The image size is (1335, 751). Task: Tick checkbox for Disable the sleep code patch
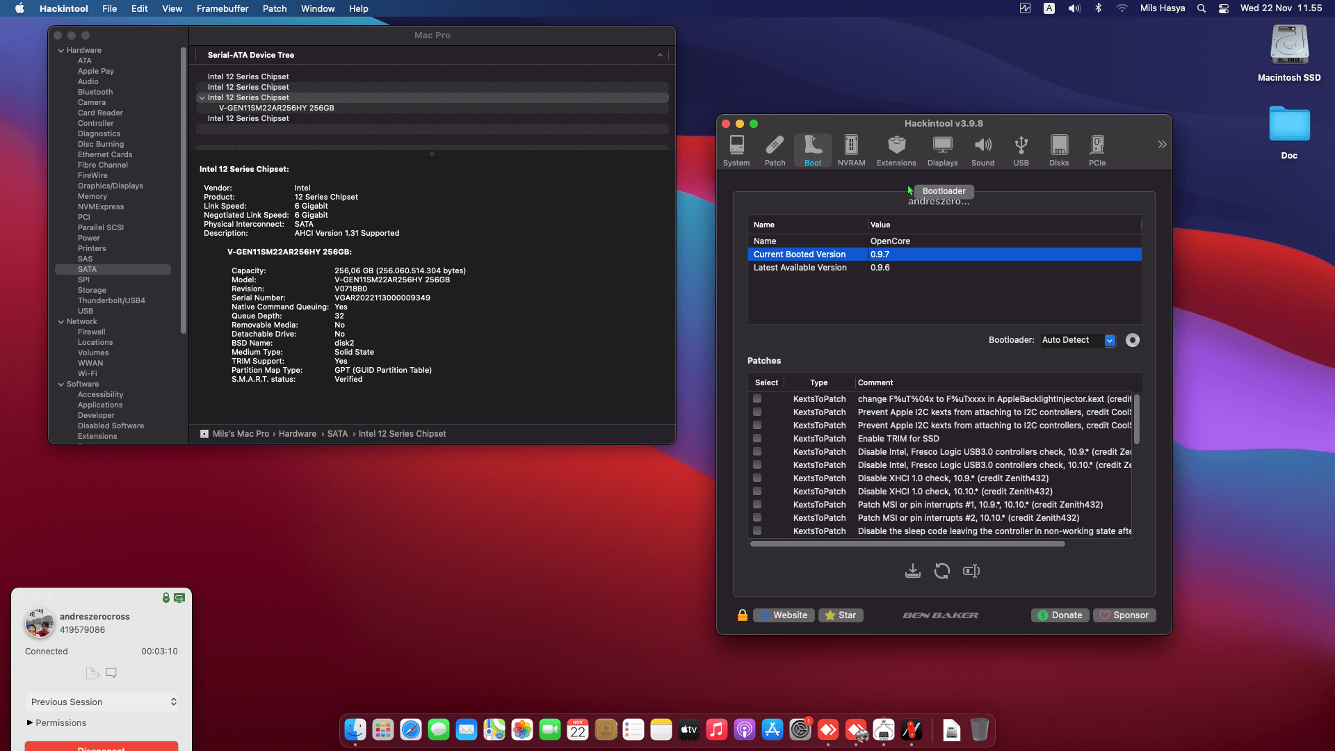point(757,531)
